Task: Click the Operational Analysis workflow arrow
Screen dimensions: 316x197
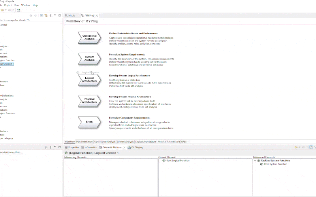Action: tap(89, 37)
